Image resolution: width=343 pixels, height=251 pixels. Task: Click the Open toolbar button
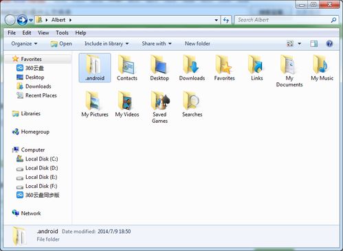[61, 43]
